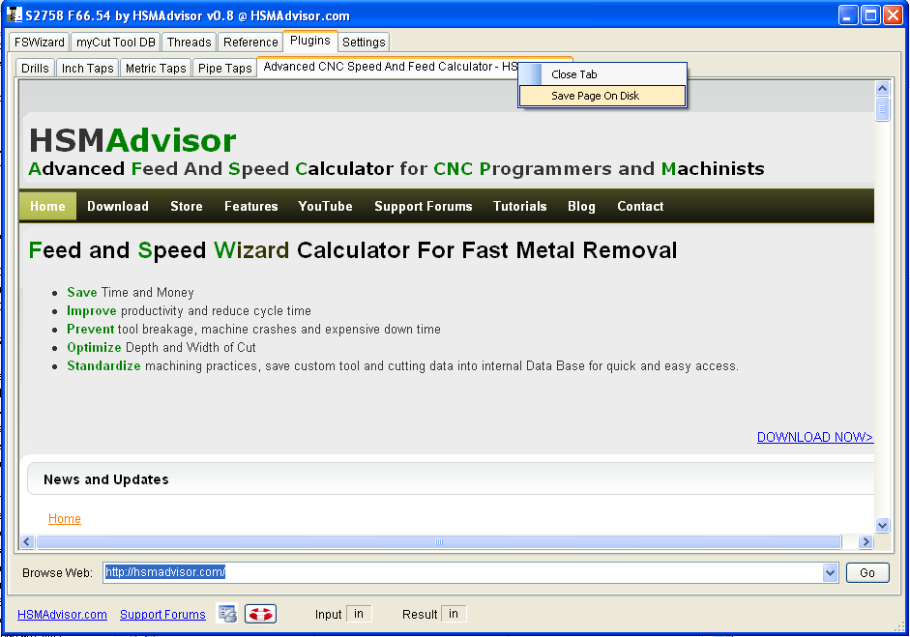
Task: Click the horizontal scrollbar thumb
Action: tap(439, 542)
